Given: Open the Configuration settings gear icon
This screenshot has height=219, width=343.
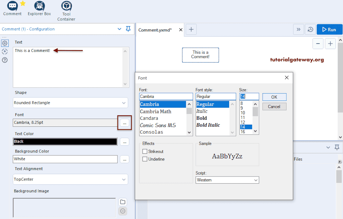Looking at the screenshot, I should [x=5, y=43].
